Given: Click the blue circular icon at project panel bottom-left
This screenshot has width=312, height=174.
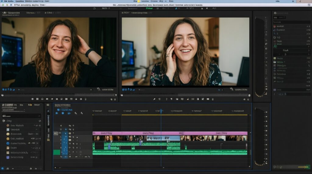Looking at the screenshot, I should 2,168.
